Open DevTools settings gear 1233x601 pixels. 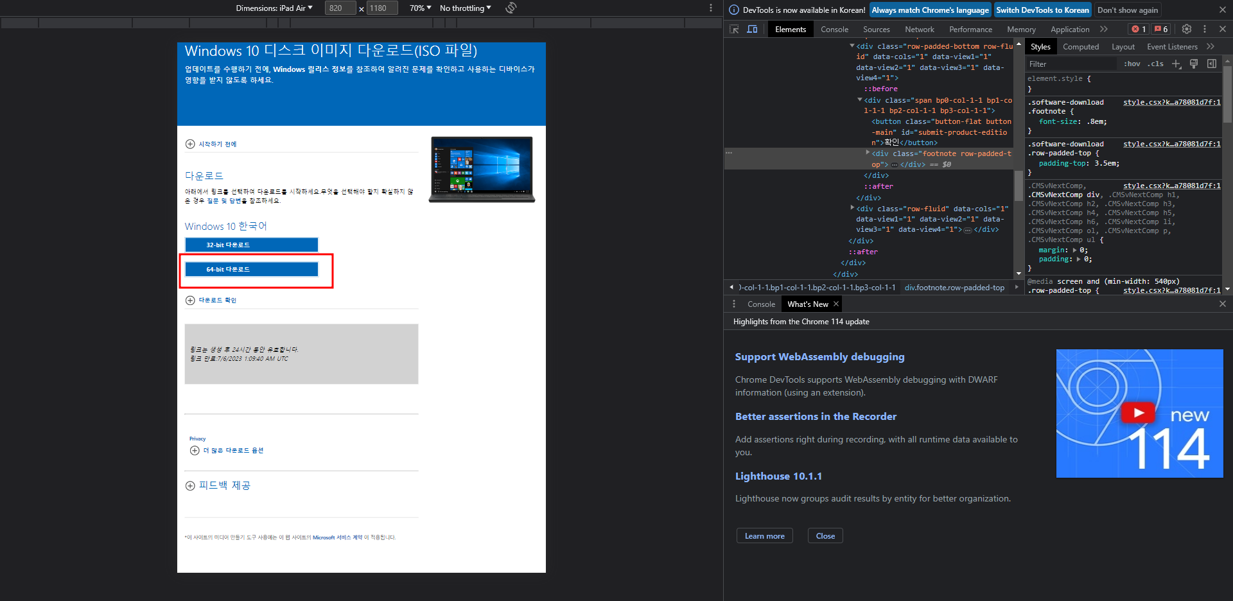[1187, 30]
